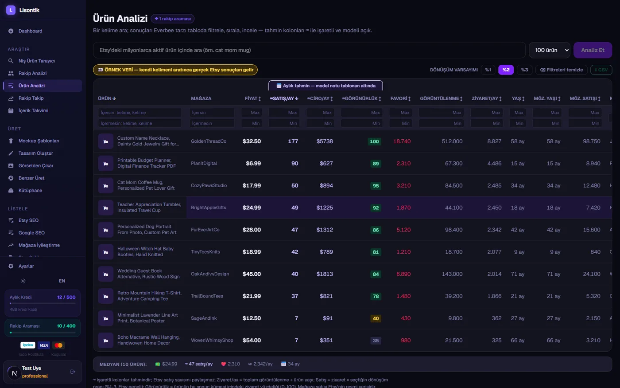The image size is (620, 388).
Task: Click the ÜRÜN 'İçersin: kelime' filter field
Action: [x=140, y=113]
